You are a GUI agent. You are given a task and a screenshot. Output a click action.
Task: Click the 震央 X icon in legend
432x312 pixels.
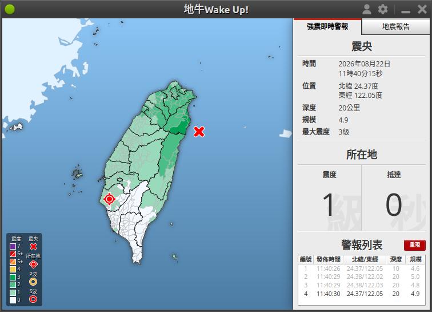point(33,246)
